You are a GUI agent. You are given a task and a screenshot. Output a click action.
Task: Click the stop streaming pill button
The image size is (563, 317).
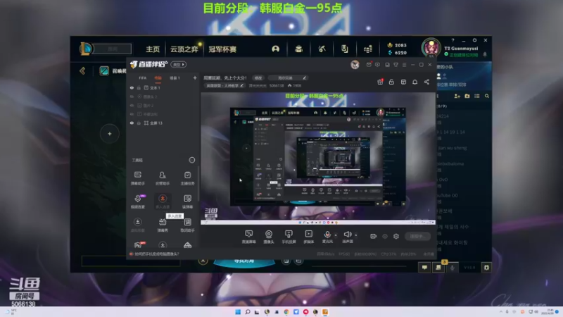[417, 236]
